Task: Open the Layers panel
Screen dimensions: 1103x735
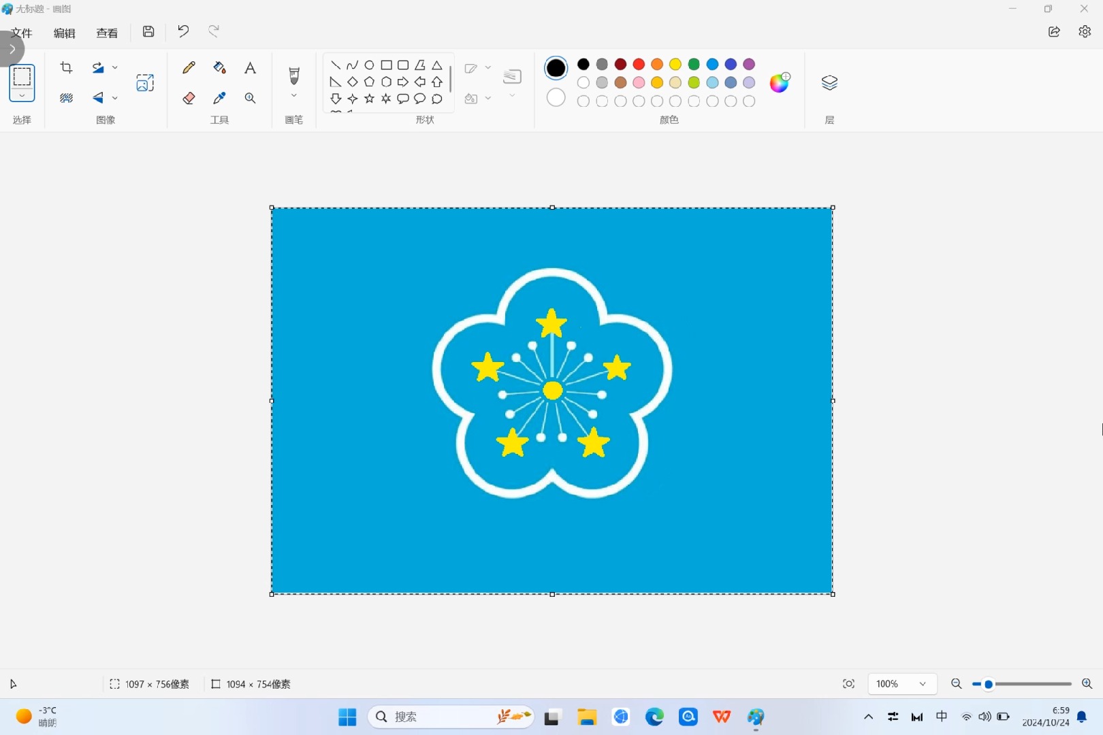Action: pyautogui.click(x=829, y=83)
